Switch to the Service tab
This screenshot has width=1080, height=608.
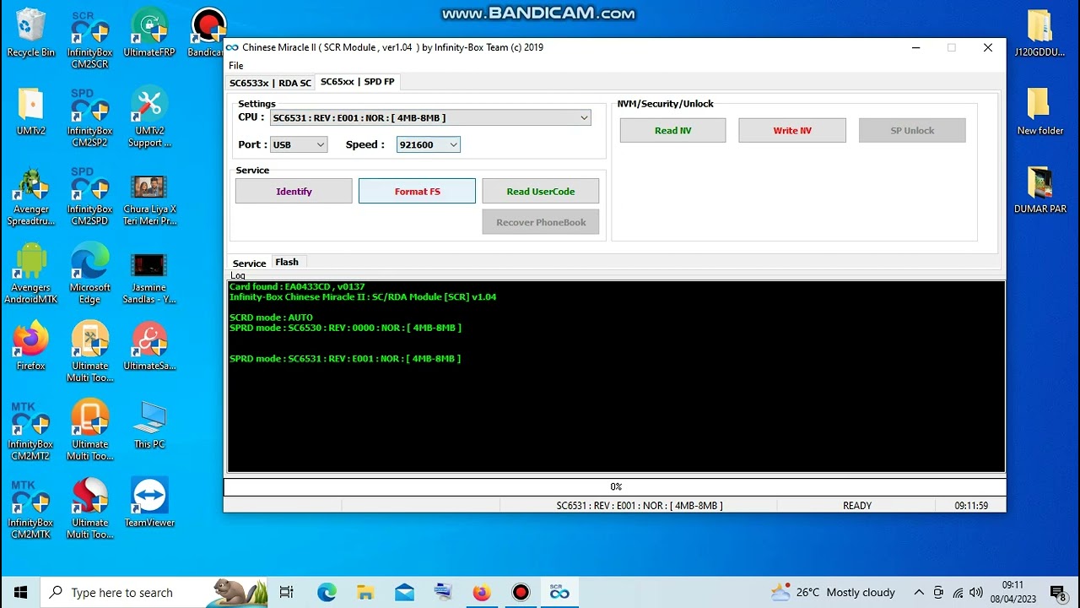click(249, 263)
